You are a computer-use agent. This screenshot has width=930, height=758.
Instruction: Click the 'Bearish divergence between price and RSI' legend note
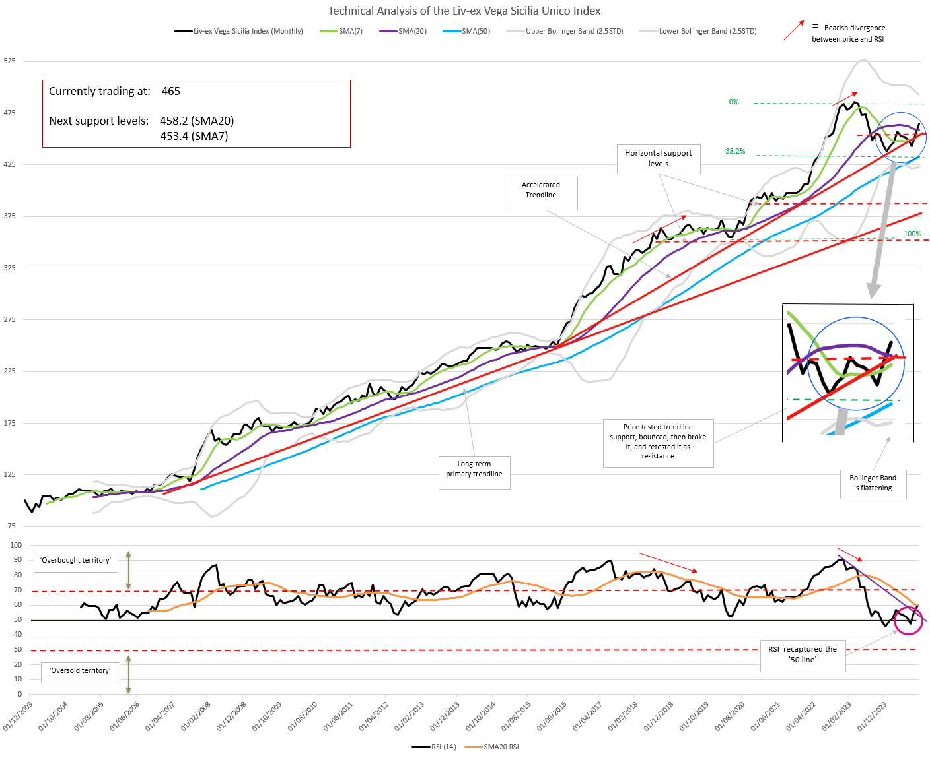coord(849,33)
